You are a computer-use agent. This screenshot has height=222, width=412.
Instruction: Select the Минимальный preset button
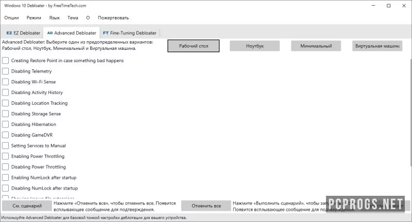[316, 46]
